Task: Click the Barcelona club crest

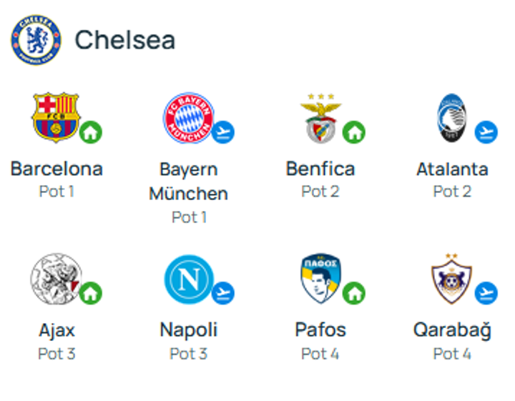Action: 55,117
